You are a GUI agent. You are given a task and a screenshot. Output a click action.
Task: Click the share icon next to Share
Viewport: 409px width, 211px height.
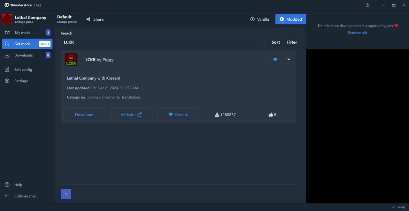88,19
